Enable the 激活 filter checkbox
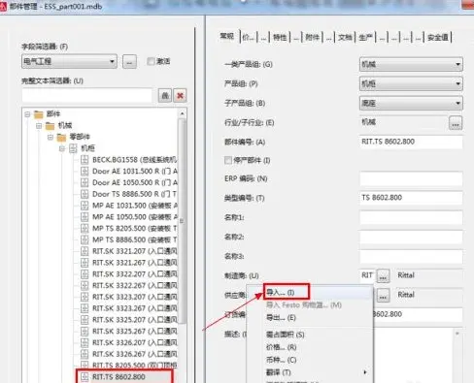 [x=151, y=61]
